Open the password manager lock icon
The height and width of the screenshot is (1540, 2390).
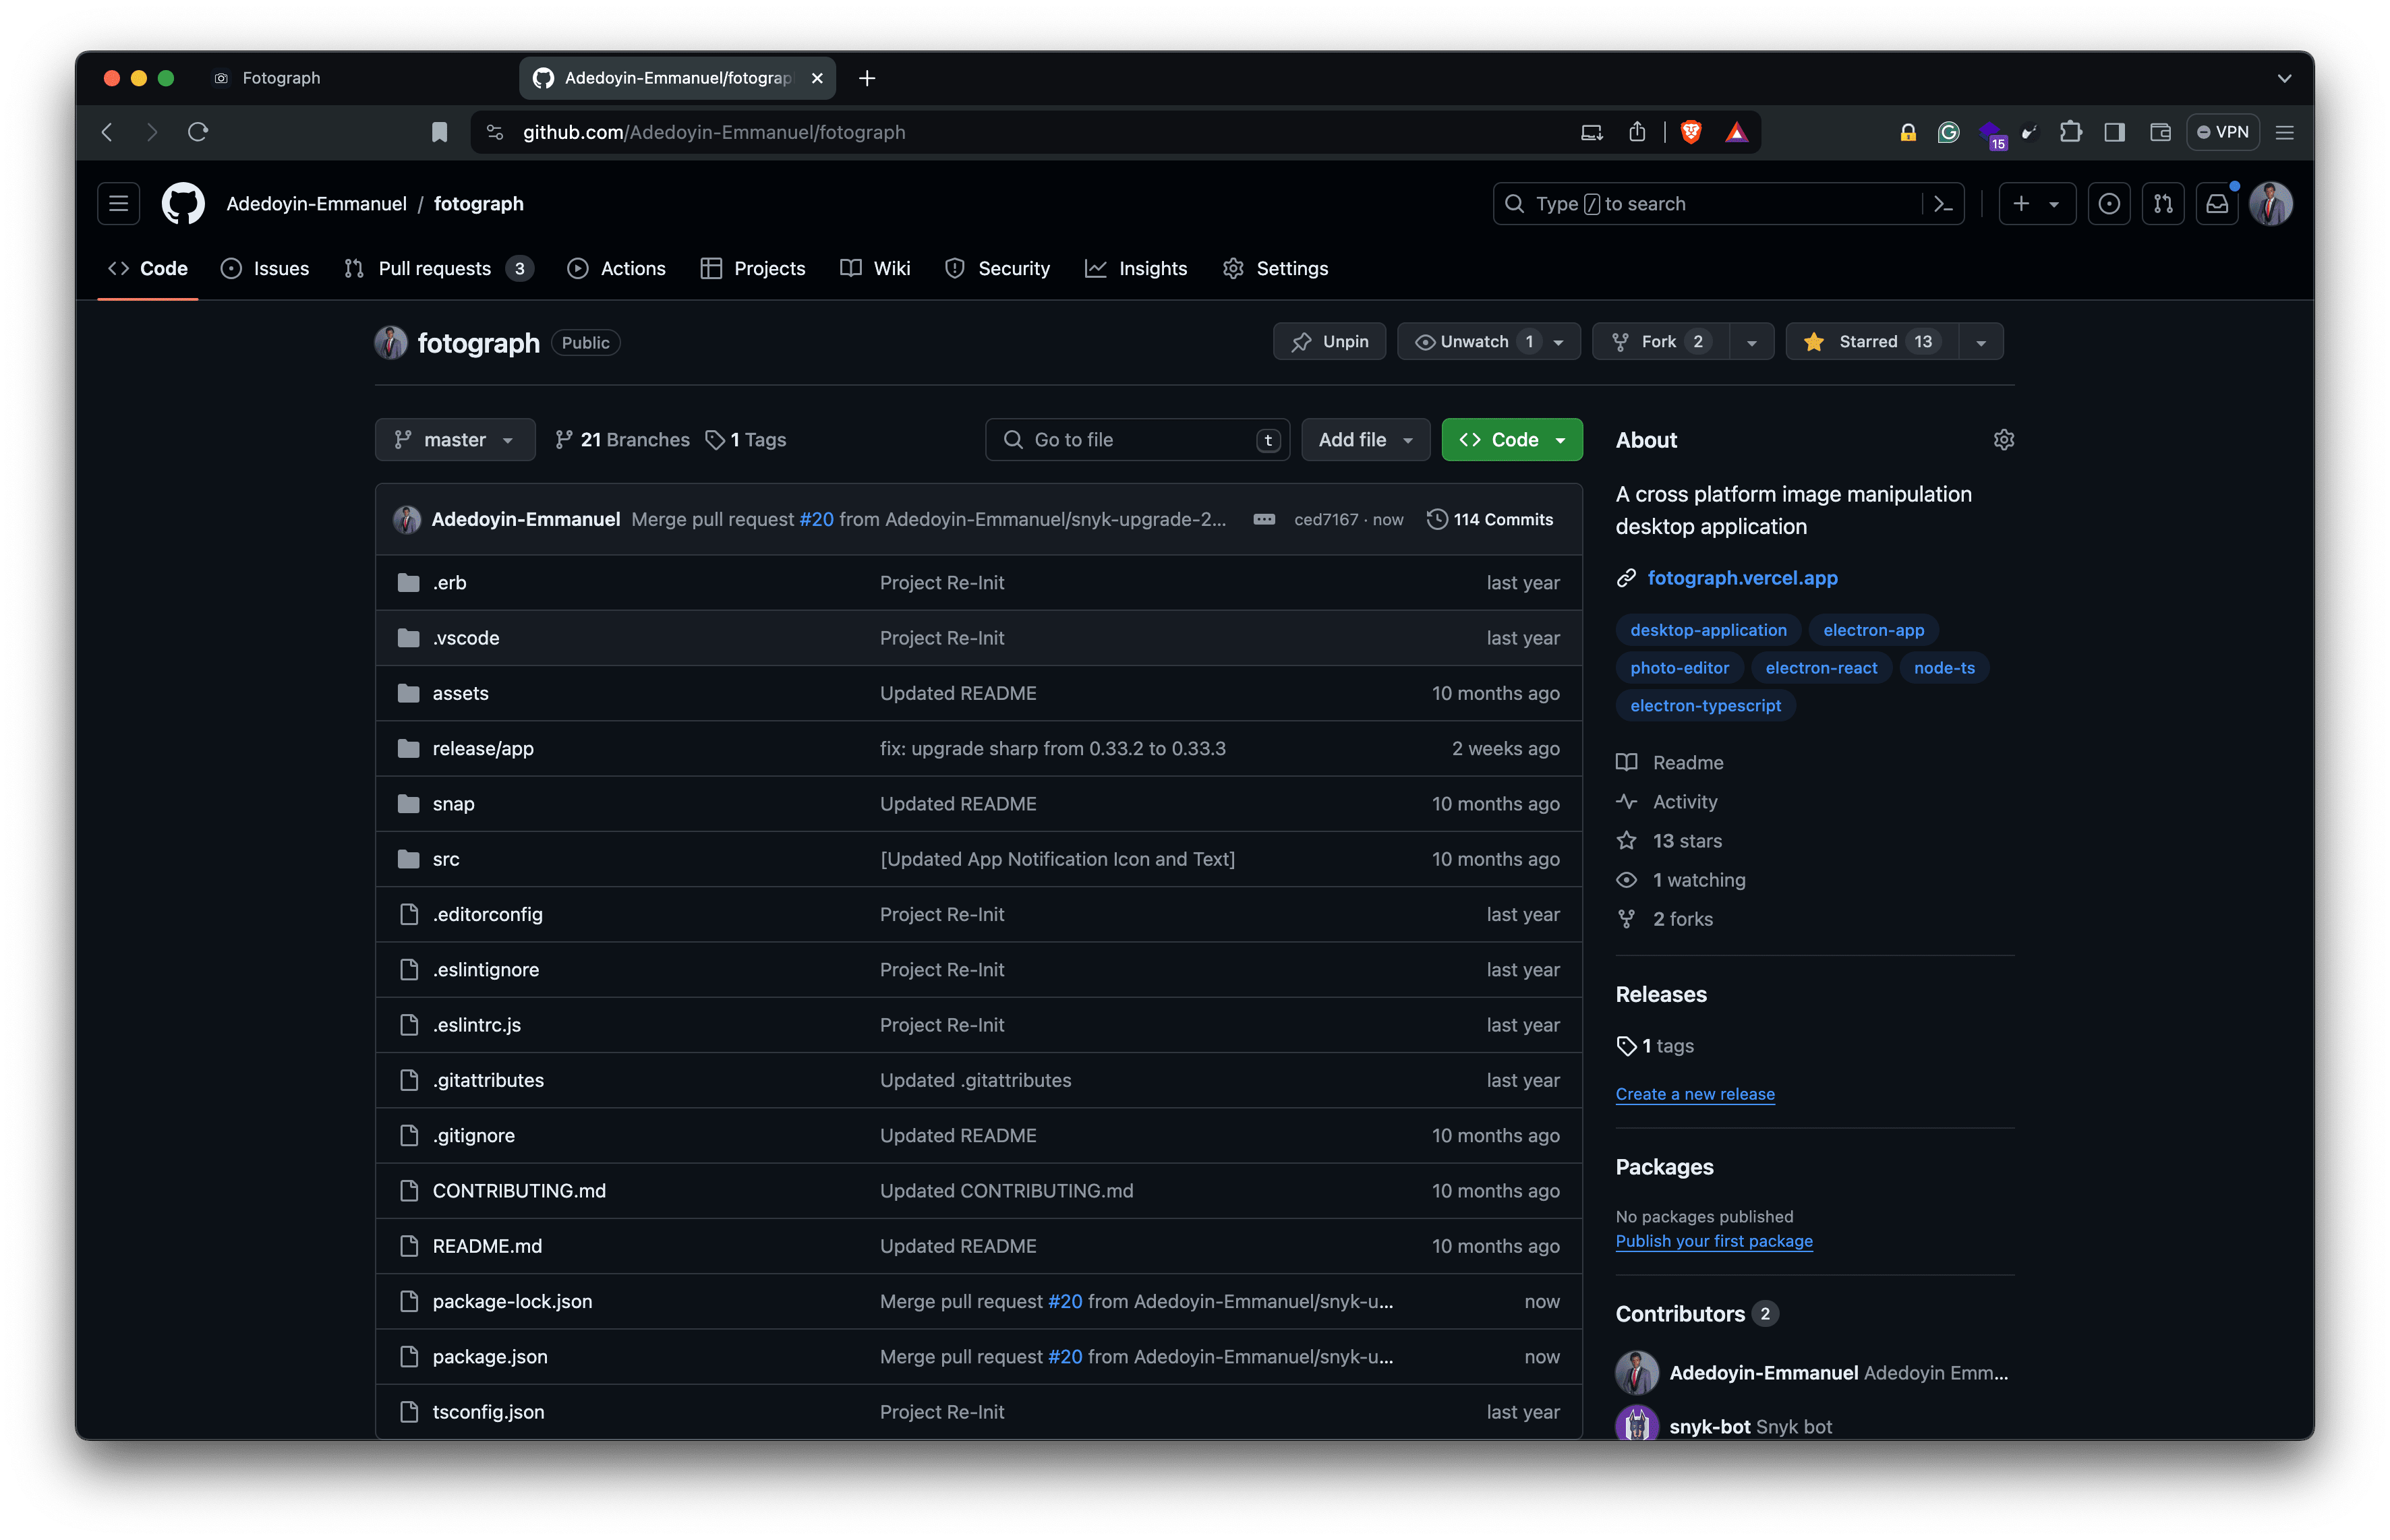(1908, 132)
